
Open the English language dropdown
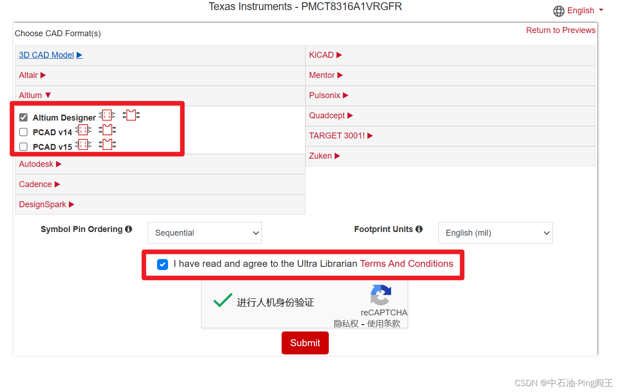click(x=586, y=11)
